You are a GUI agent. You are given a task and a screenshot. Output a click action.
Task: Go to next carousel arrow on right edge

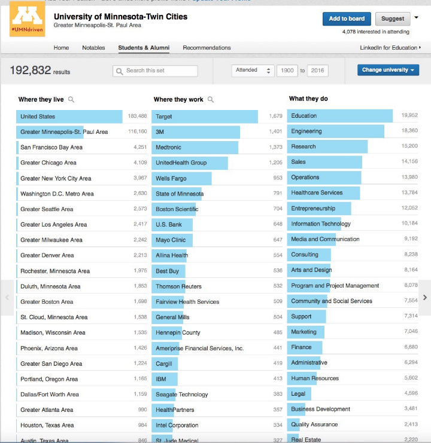425,298
